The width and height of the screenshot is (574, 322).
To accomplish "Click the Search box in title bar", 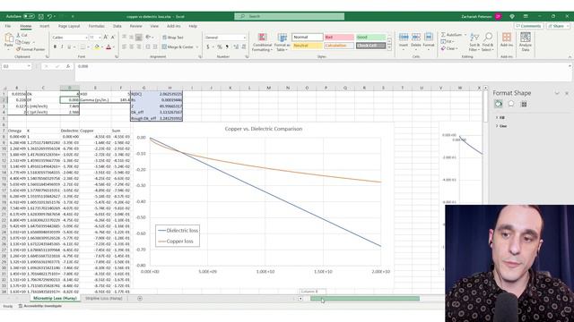I will pos(289,16).
